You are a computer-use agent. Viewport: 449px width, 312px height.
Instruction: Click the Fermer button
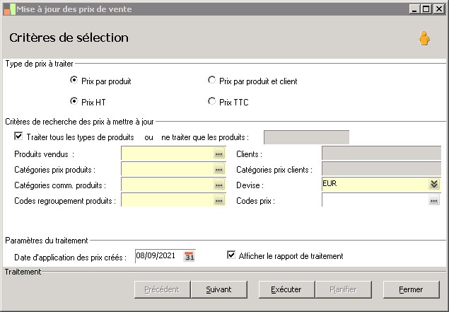click(x=410, y=289)
